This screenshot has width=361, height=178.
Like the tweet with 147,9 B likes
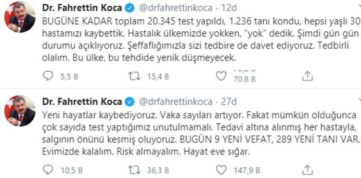pos(221,170)
